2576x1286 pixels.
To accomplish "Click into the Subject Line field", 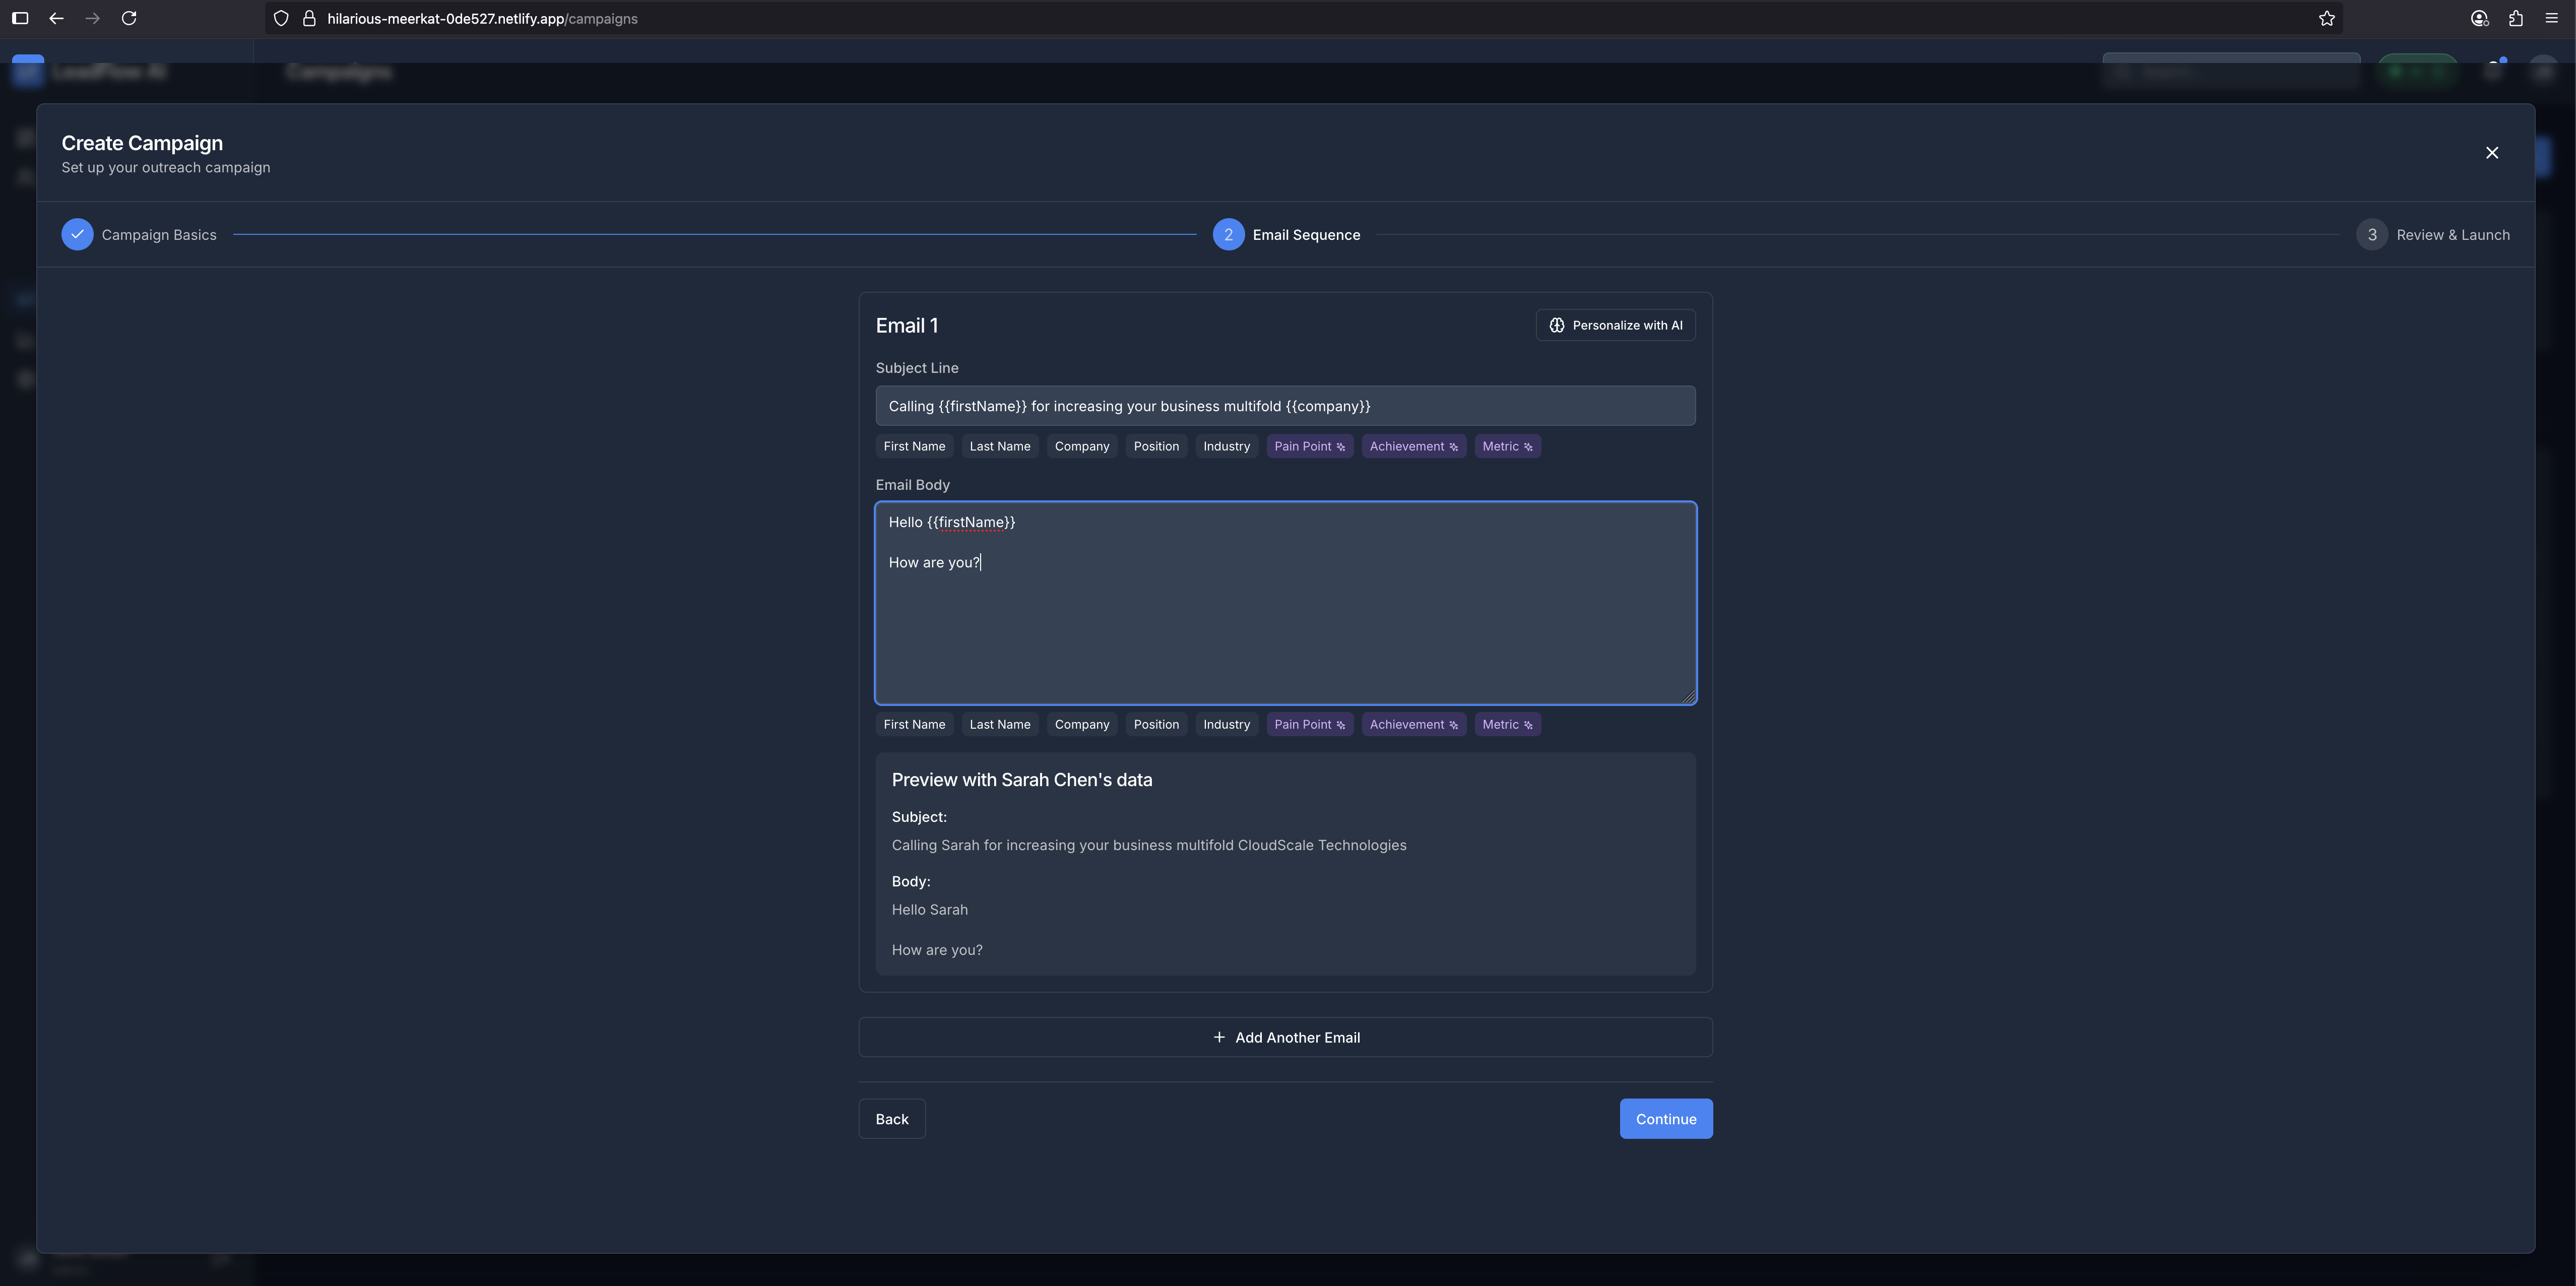I will tap(1285, 406).
